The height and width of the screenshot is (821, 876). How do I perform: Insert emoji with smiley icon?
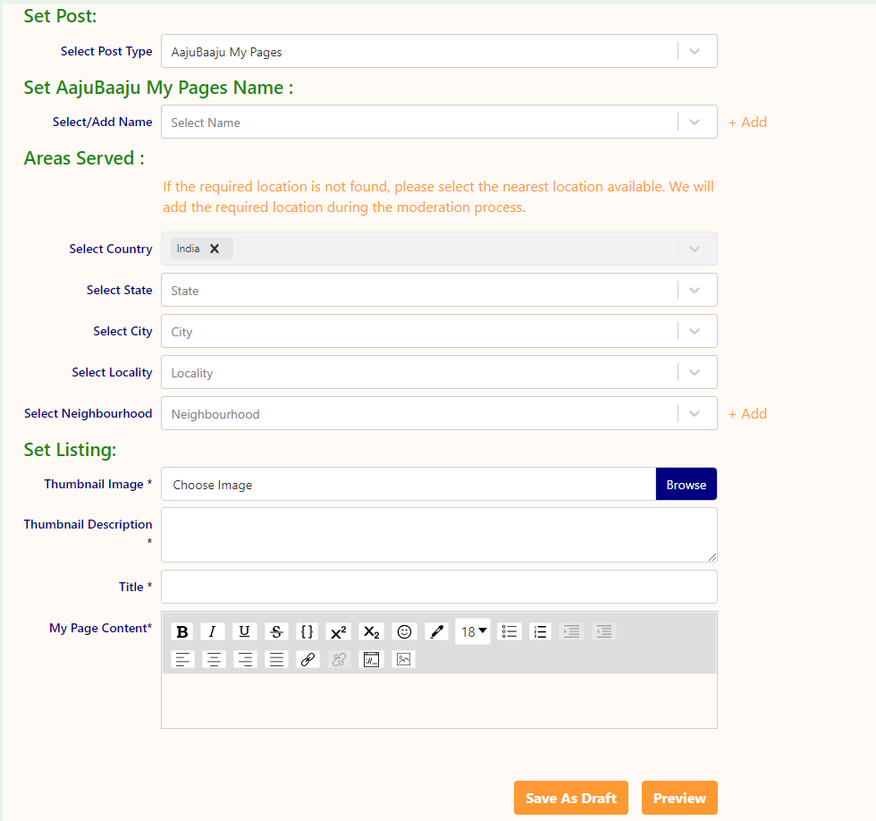(x=404, y=631)
